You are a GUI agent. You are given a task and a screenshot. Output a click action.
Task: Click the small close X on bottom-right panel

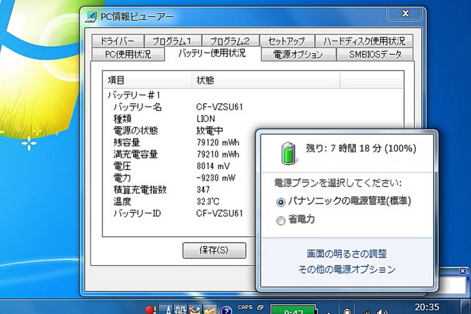coord(462,270)
